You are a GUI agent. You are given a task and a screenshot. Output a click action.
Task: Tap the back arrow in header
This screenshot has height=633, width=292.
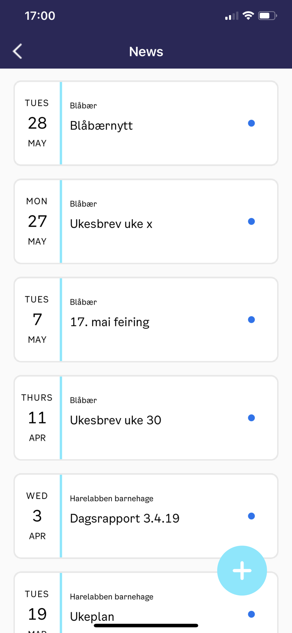click(x=18, y=51)
